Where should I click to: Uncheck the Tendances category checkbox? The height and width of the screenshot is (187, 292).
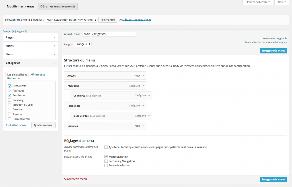pos(10,95)
